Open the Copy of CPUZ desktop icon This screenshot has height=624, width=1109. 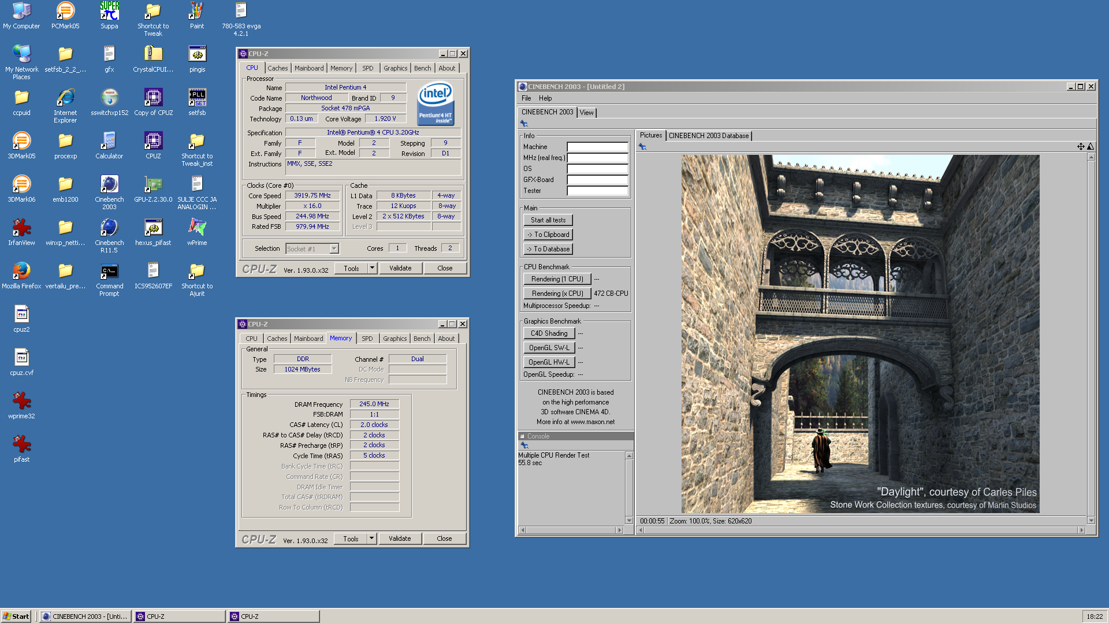pyautogui.click(x=153, y=102)
